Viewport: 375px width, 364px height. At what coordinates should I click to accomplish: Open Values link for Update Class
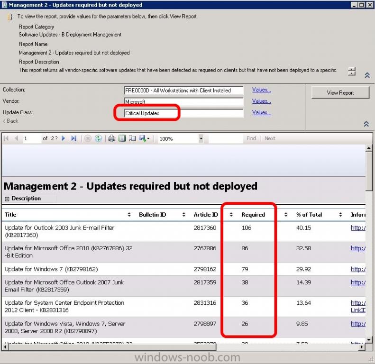pyautogui.click(x=261, y=112)
